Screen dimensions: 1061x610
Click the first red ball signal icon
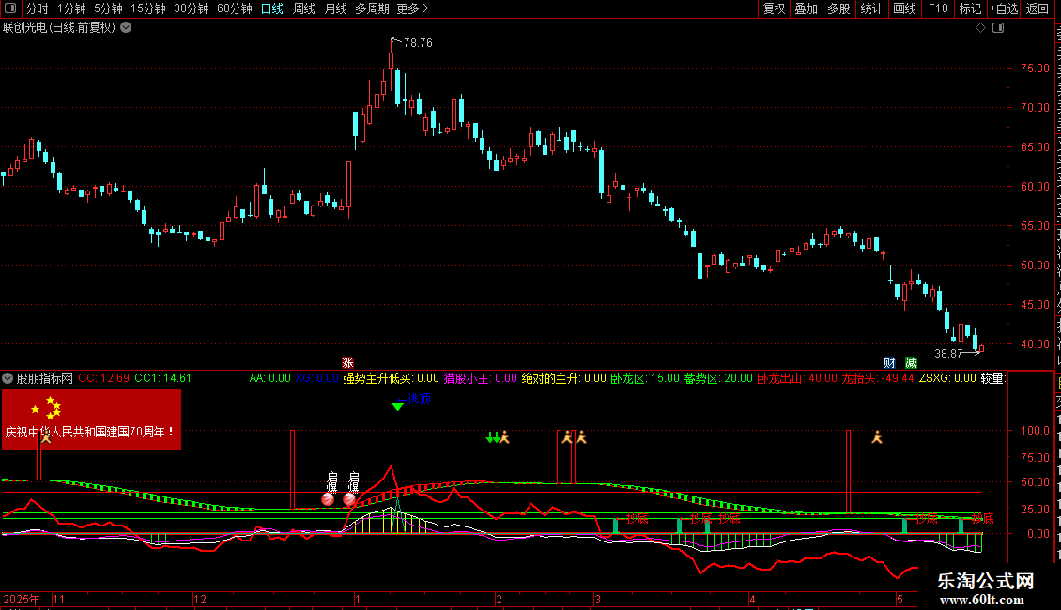click(328, 500)
